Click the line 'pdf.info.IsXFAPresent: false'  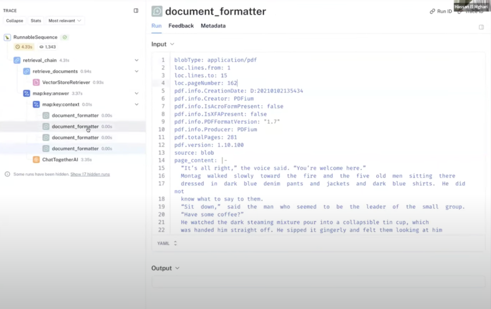click(221, 114)
